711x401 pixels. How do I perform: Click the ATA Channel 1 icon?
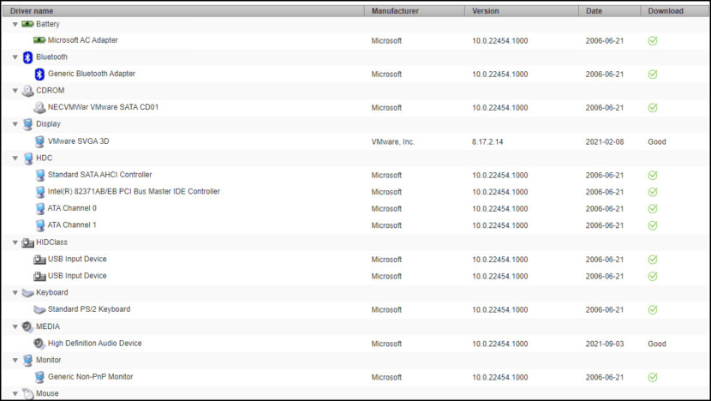pyautogui.click(x=39, y=225)
